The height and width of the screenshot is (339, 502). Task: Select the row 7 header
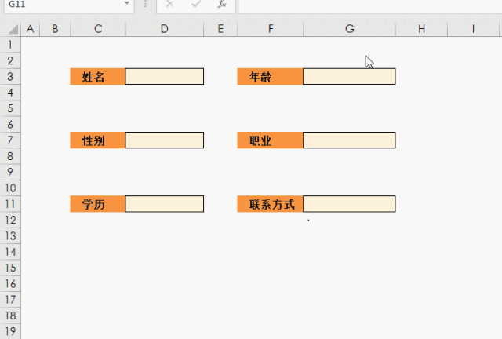point(11,140)
